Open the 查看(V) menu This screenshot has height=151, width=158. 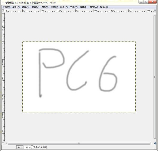click(x=36, y=7)
